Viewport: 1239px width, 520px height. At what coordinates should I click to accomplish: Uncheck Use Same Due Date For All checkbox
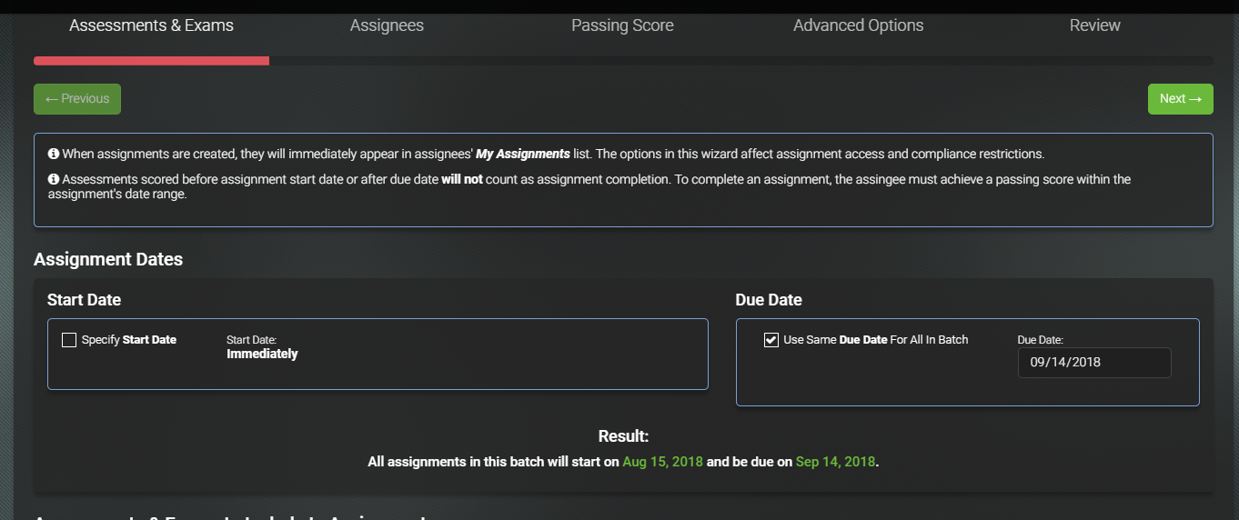[x=771, y=340]
